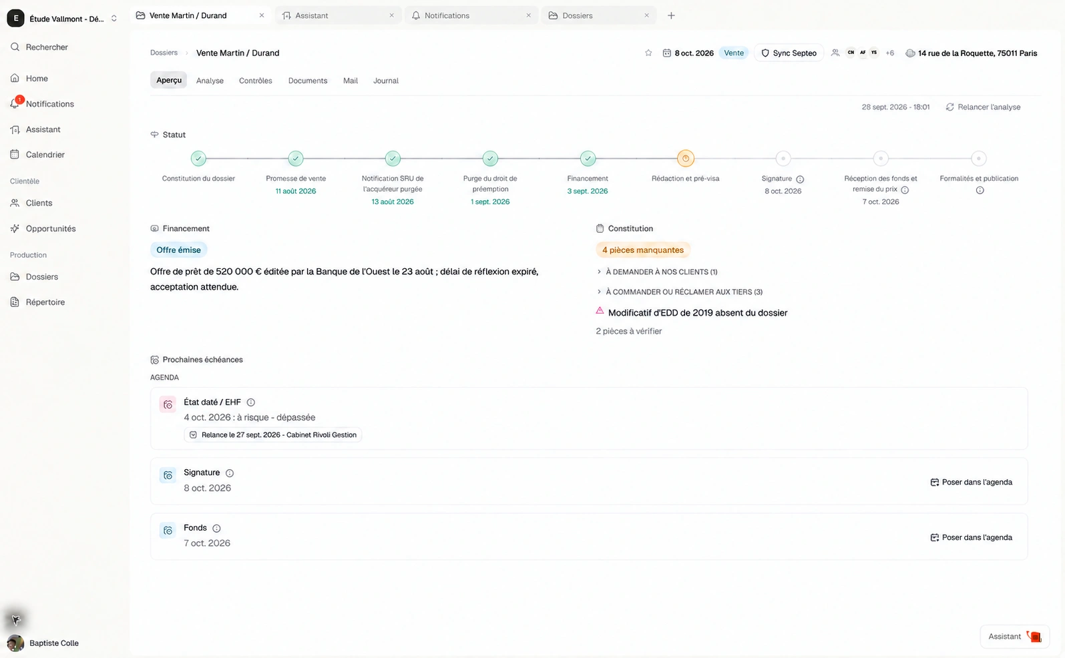
Task: Click the calendar icon beside 8 oct. 2026
Action: pyautogui.click(x=666, y=53)
